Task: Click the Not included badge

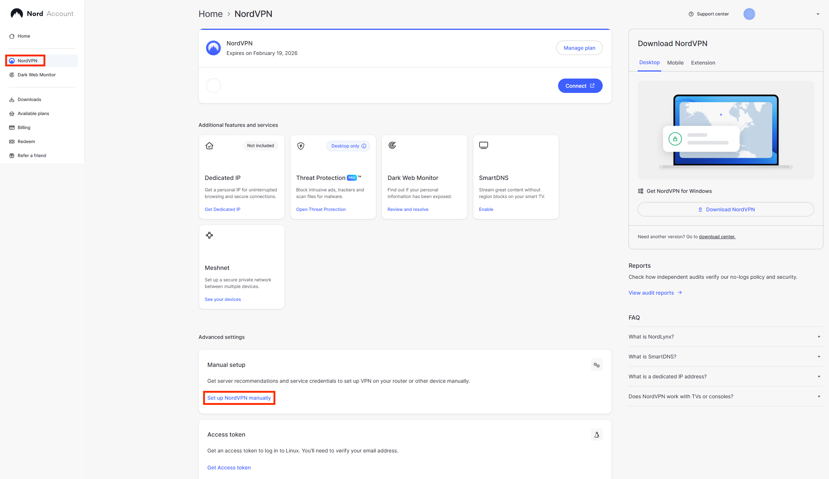Action: 261,146
